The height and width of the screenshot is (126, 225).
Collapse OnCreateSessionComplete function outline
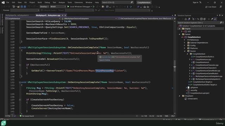click(20, 48)
